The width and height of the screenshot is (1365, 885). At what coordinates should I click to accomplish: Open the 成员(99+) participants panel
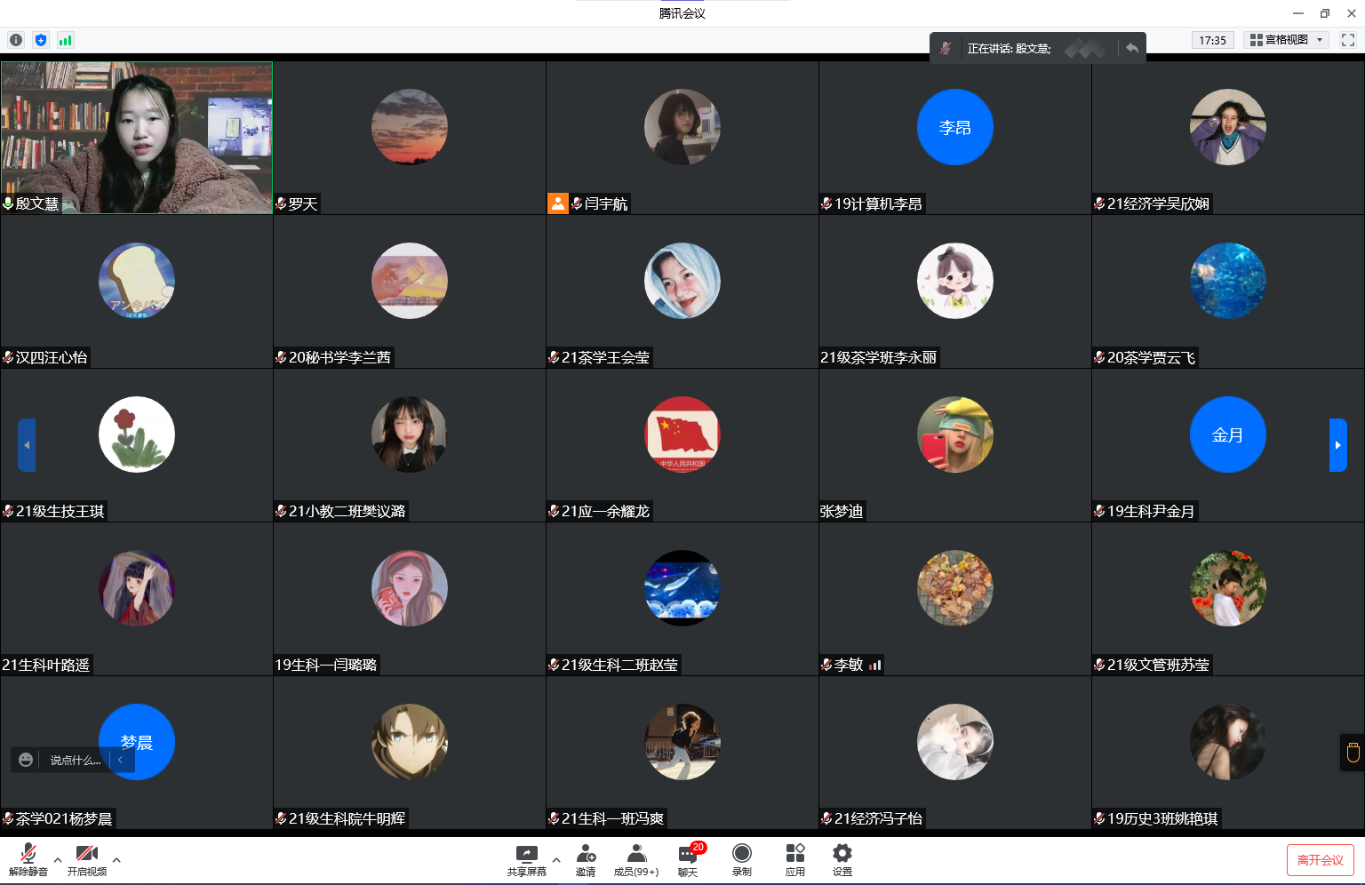tap(635, 859)
